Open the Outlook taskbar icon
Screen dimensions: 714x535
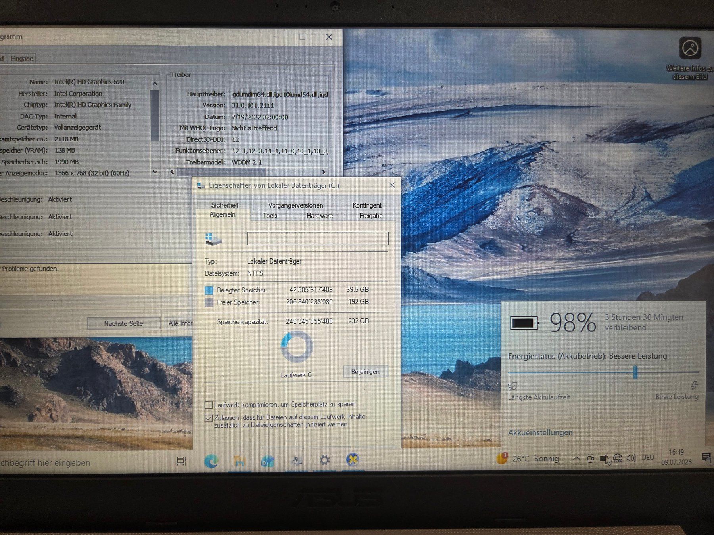268,460
